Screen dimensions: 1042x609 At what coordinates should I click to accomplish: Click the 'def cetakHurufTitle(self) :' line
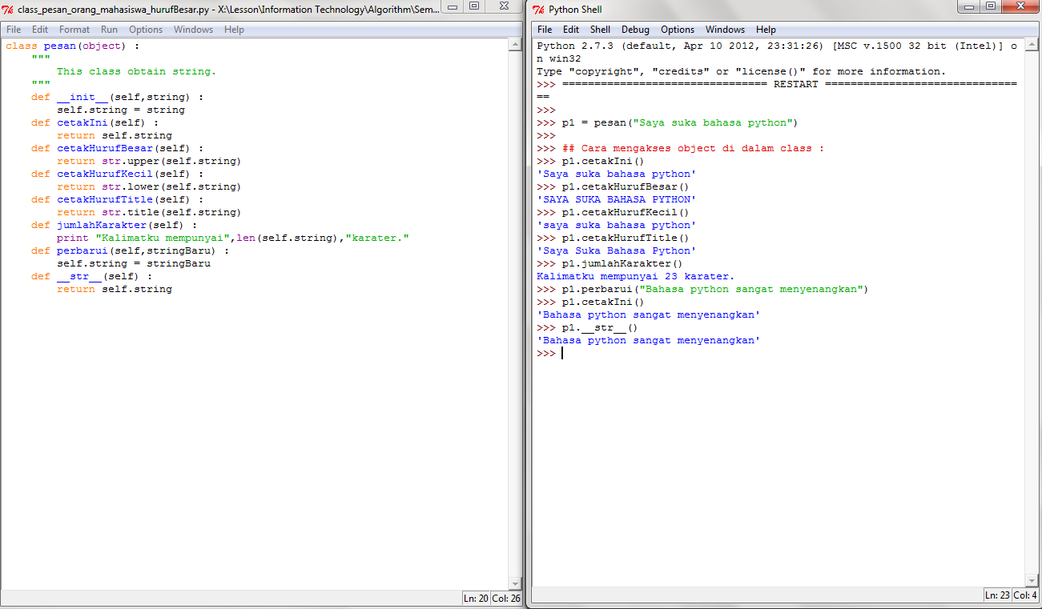point(117,199)
